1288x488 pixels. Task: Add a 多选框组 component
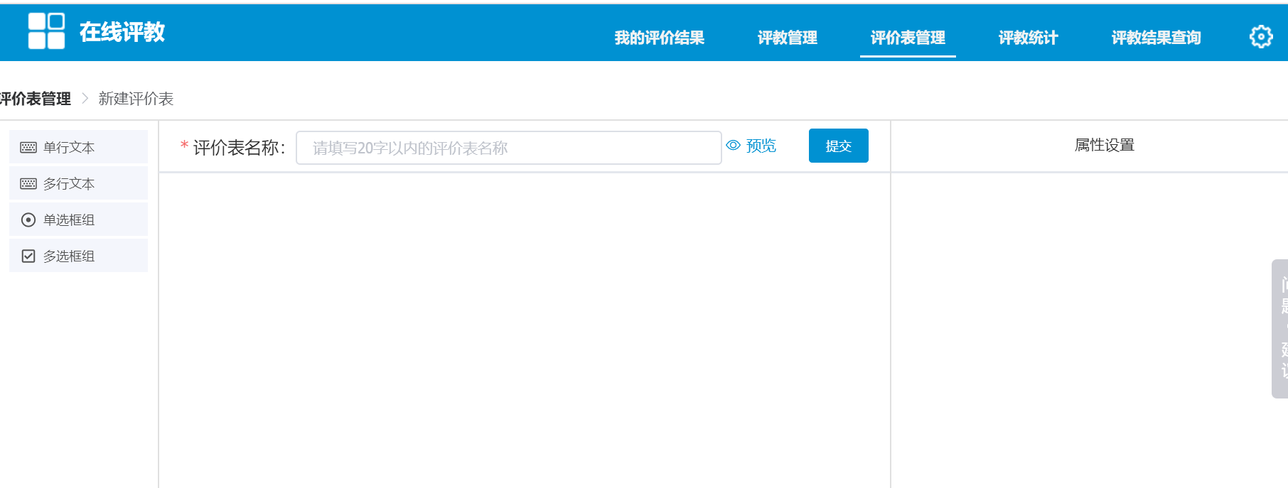(78, 256)
